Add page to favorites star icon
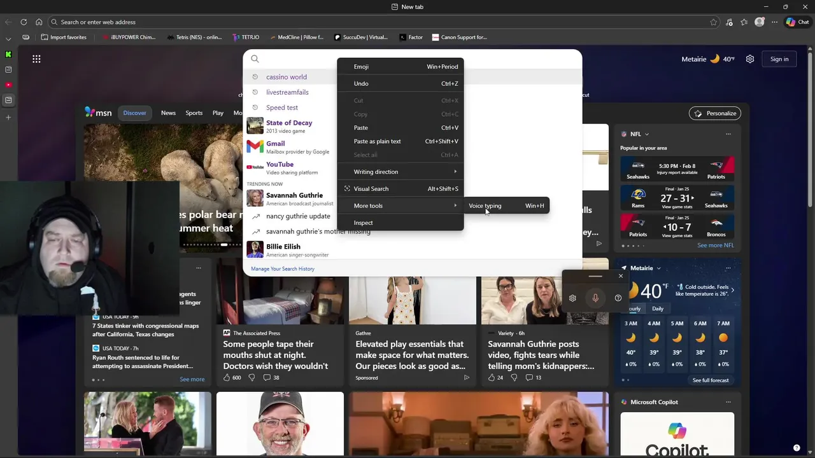 (x=713, y=22)
